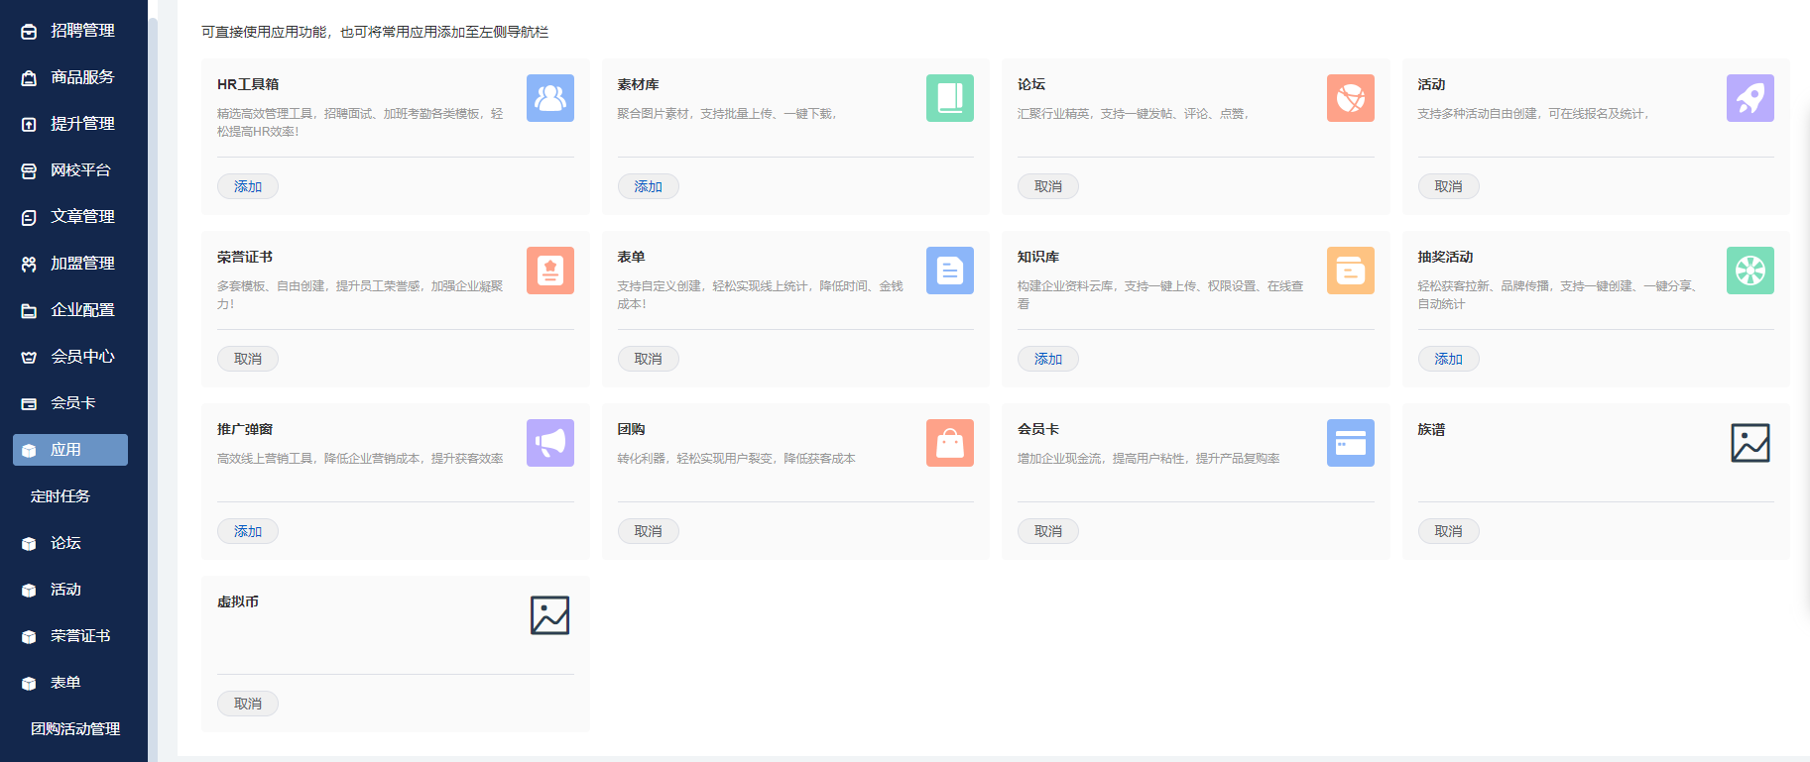Add HR工具箱 to the navigation bar
Viewport: 1810px width, 762px height.
pyautogui.click(x=248, y=186)
